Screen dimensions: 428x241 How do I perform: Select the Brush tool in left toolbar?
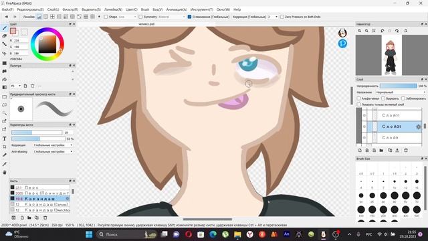click(5, 28)
